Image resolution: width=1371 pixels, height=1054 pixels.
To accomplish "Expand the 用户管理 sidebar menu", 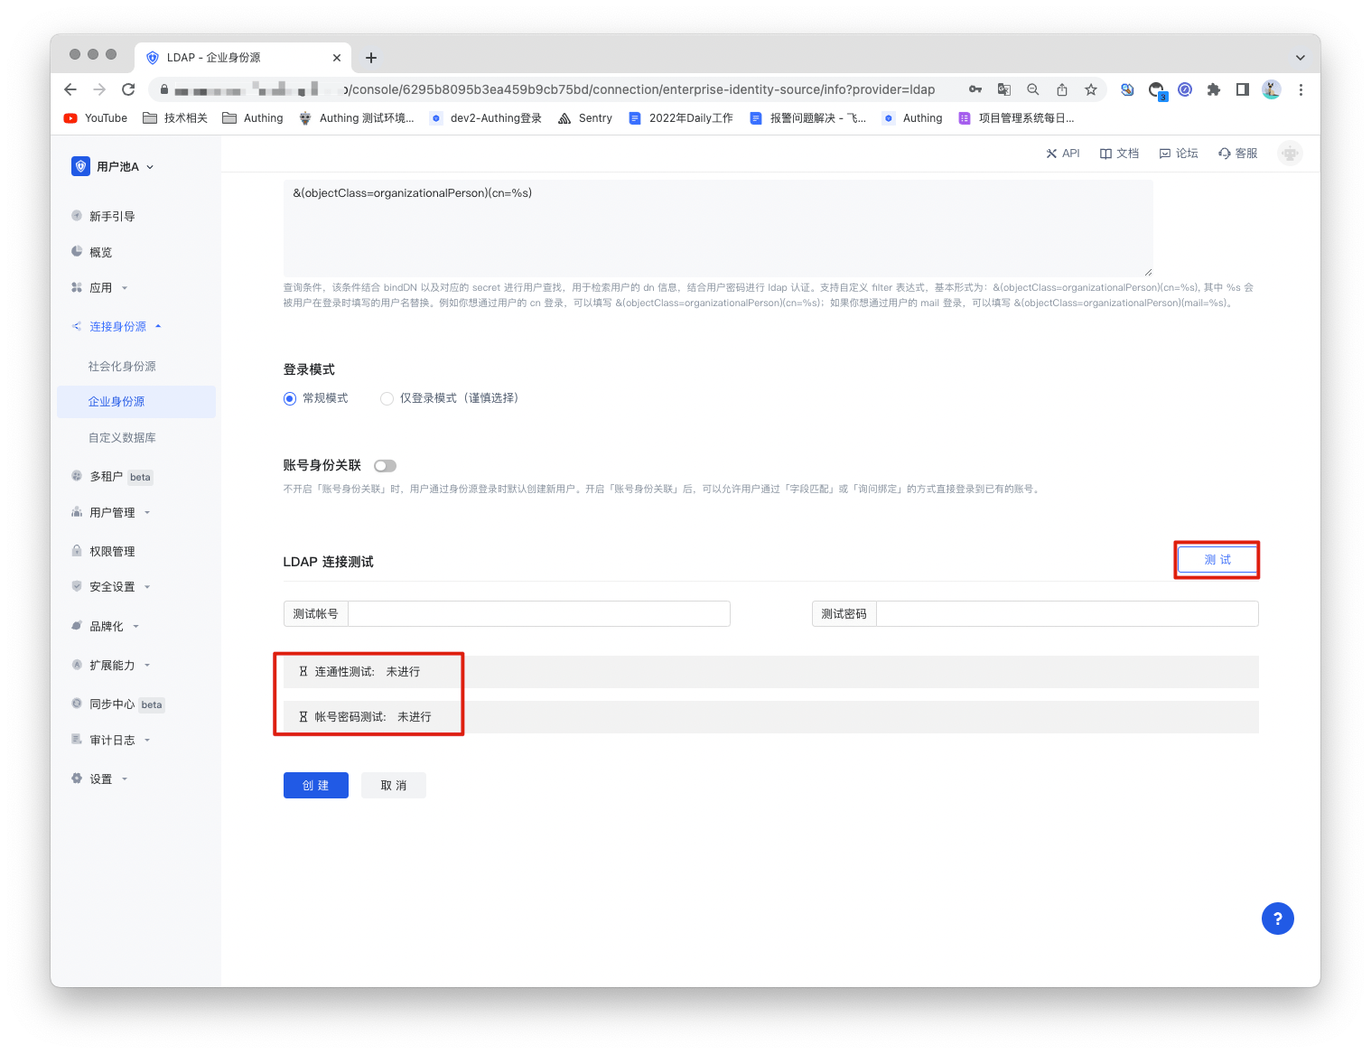I will [x=112, y=512].
